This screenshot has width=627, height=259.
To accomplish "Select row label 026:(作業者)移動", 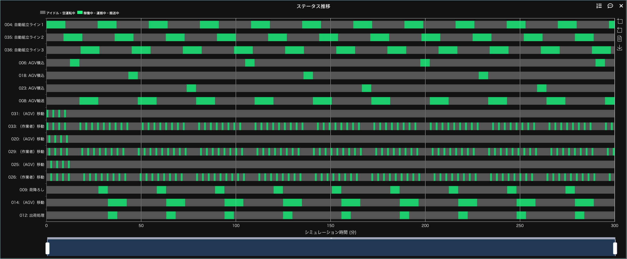I will point(26,177).
